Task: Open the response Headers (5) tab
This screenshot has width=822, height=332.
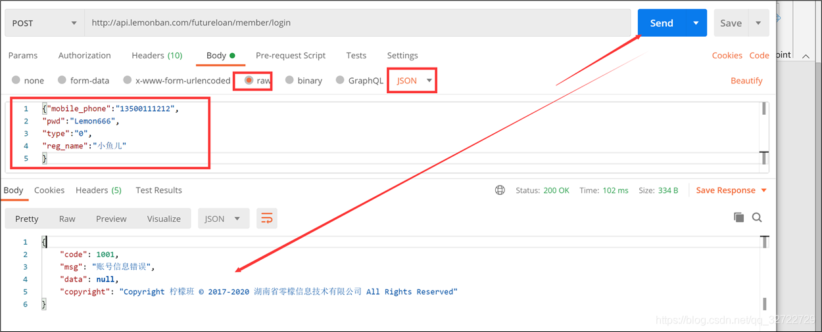Action: click(x=99, y=190)
